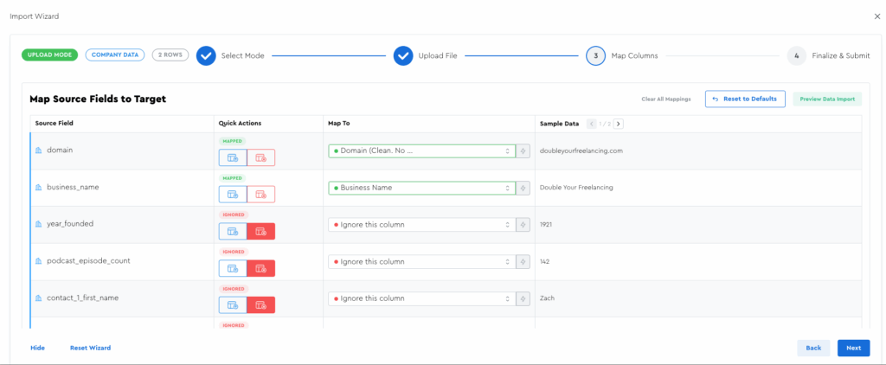This screenshot has width=886, height=365.
Task: Click red ignore icon for business_name row
Action: (260, 195)
